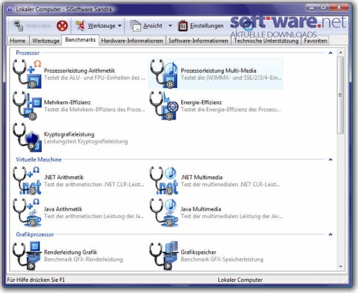The height and width of the screenshot is (293, 358).
Task: Click the red disconnect X icon
Action: [62, 26]
